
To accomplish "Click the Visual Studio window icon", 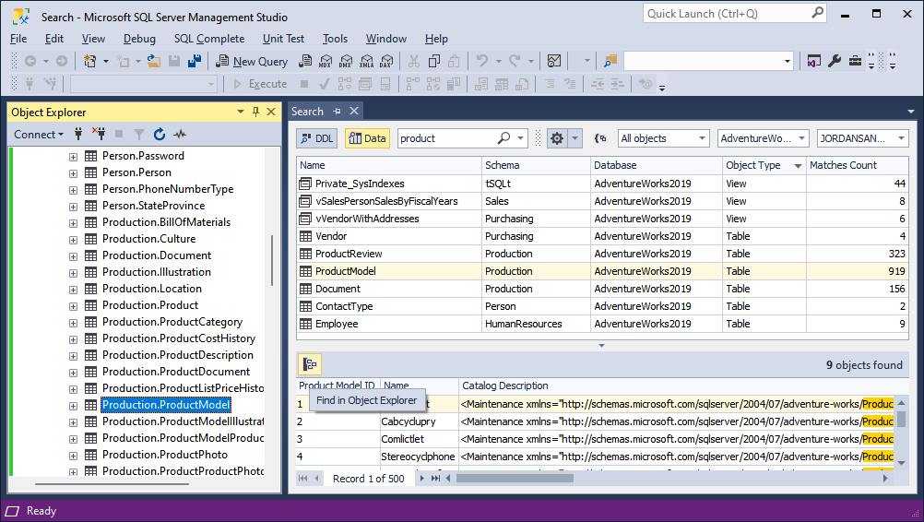I will point(814,61).
